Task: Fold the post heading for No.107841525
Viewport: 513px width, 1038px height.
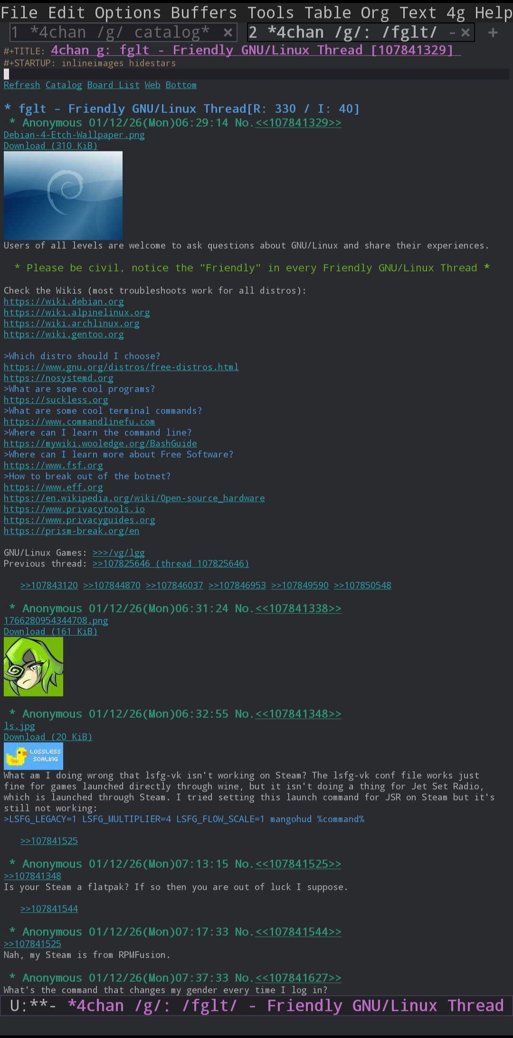Action: coord(12,864)
